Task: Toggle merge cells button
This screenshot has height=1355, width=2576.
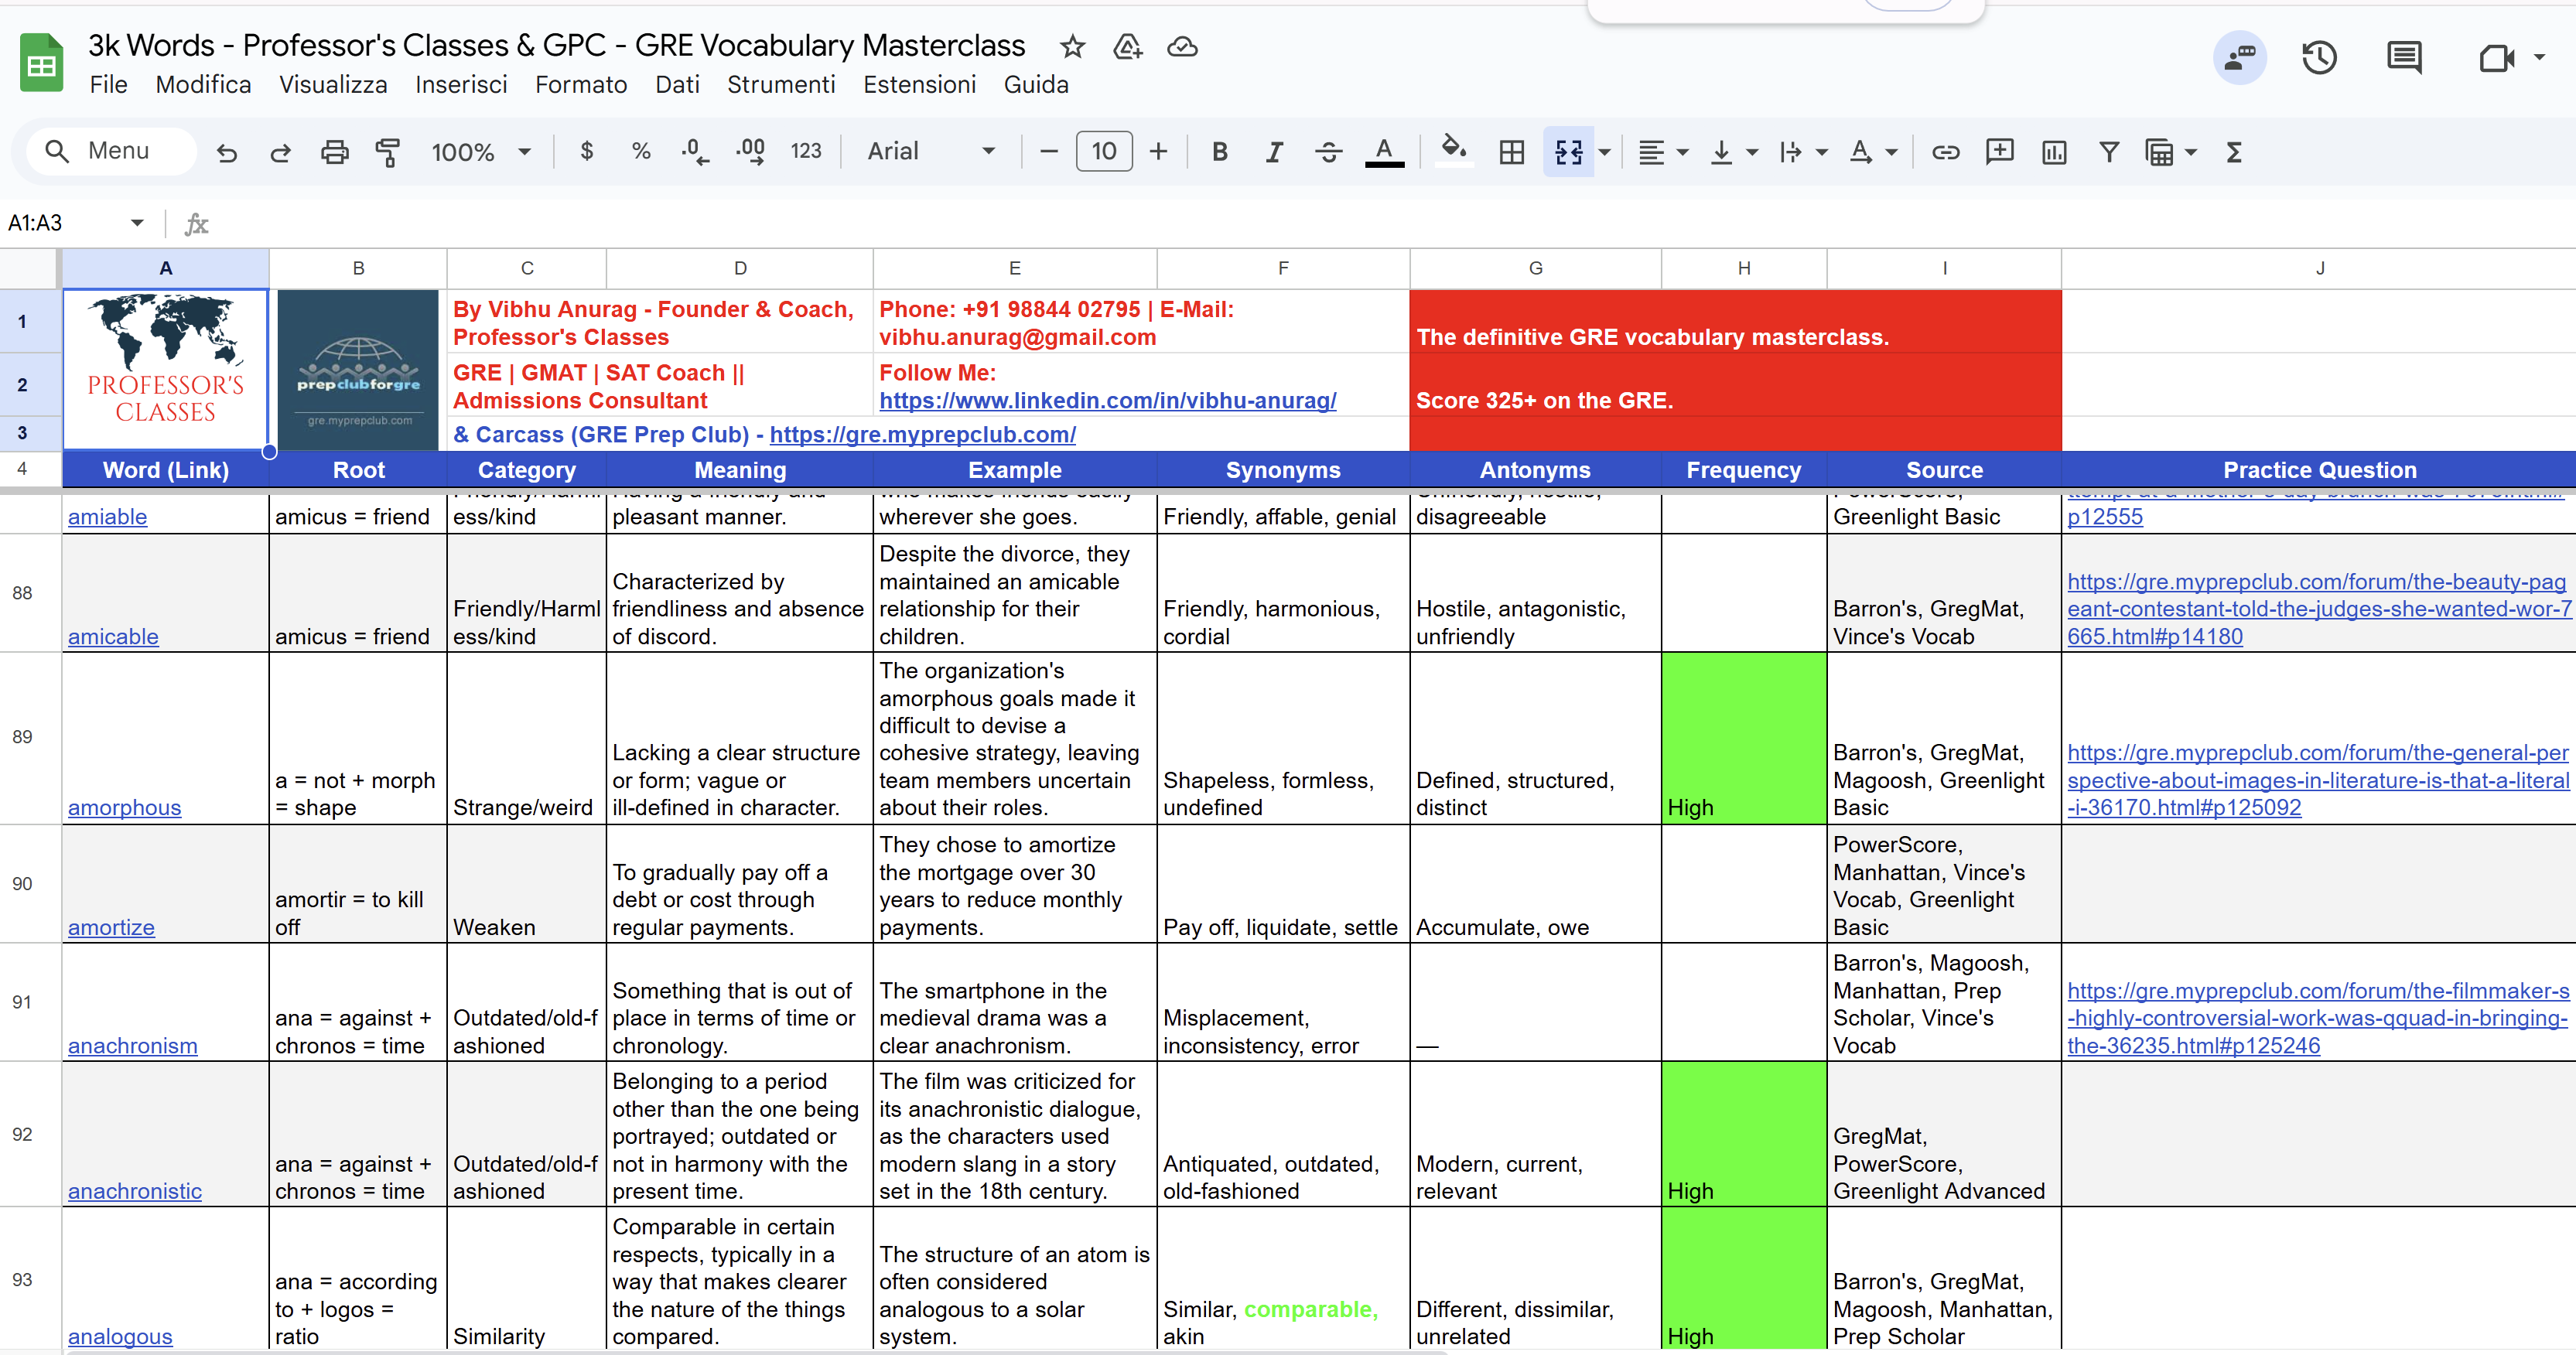Action: pyautogui.click(x=1568, y=152)
